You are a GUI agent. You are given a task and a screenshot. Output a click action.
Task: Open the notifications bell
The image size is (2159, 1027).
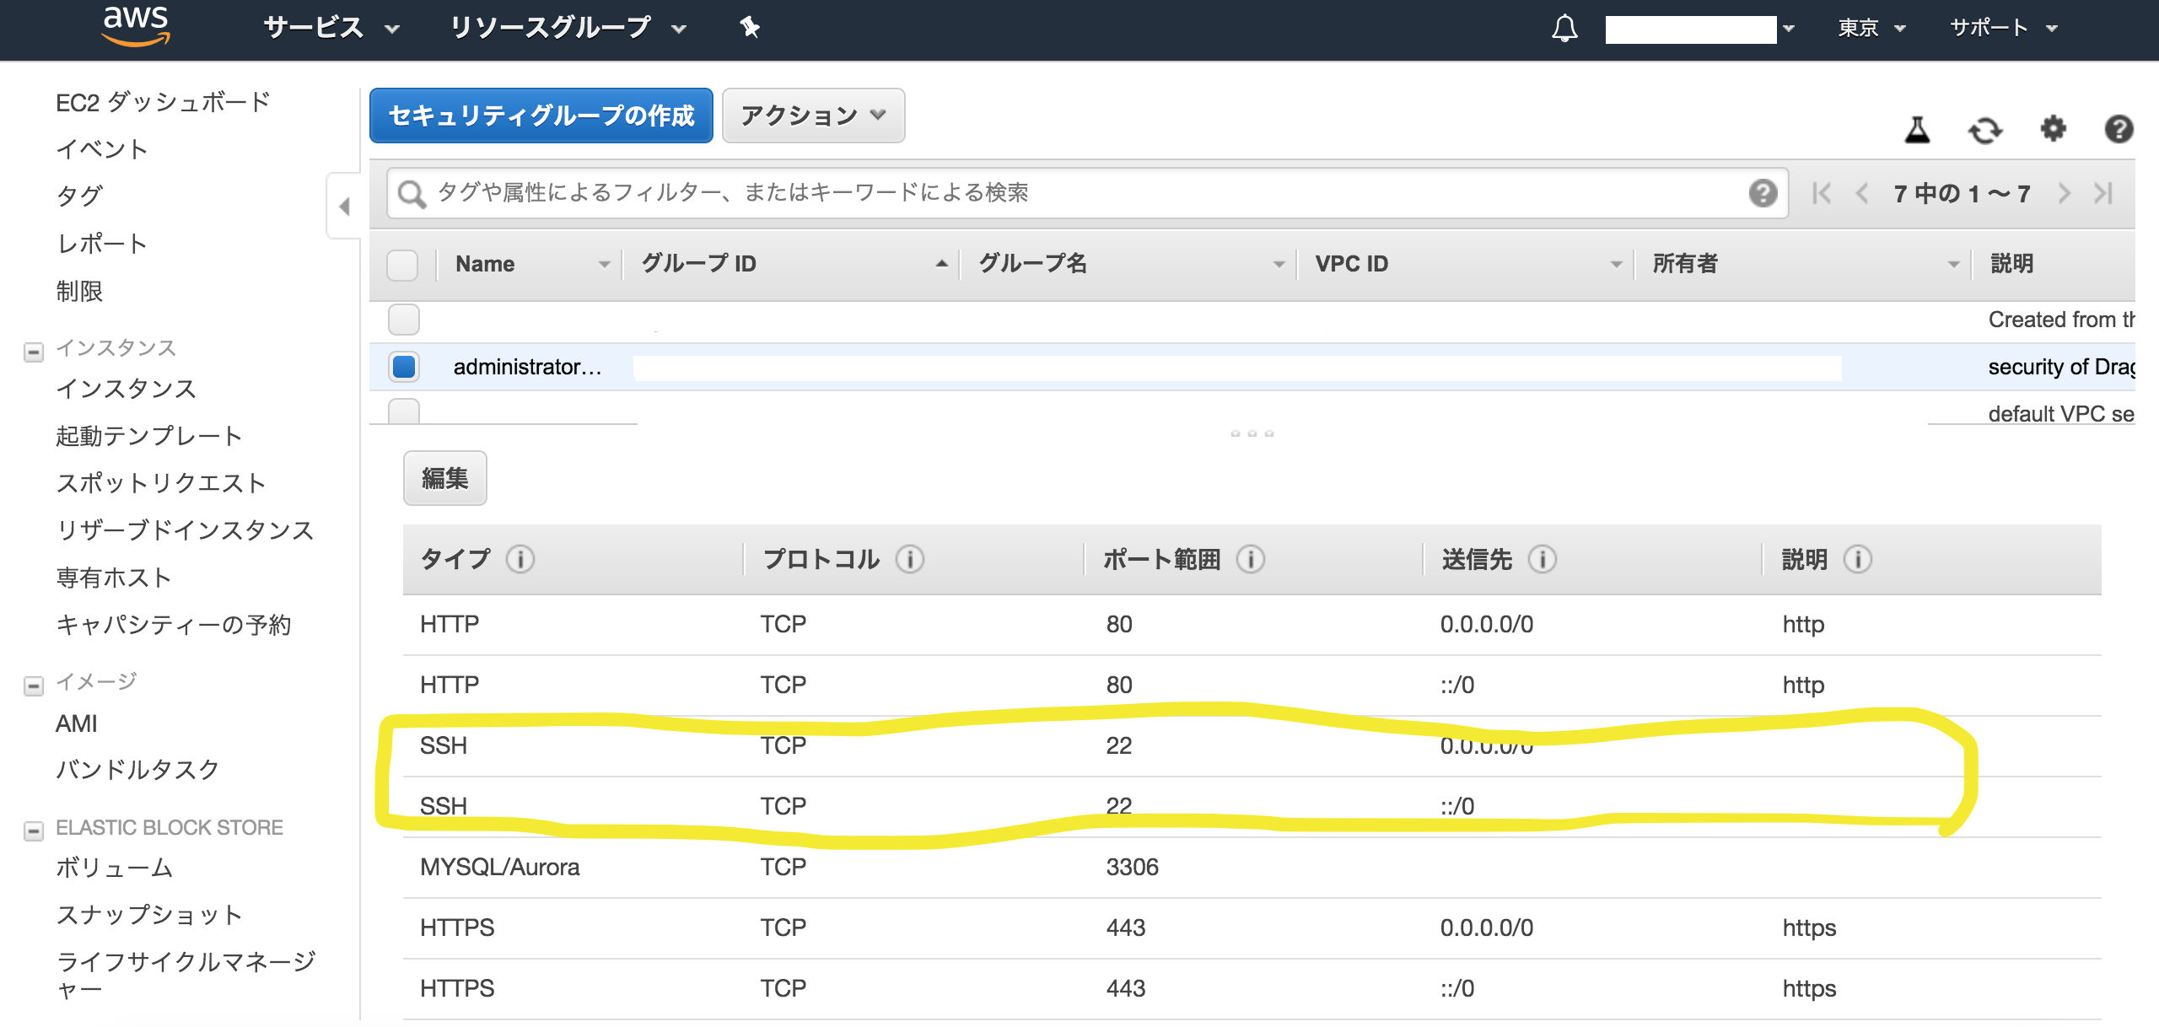pyautogui.click(x=1564, y=29)
